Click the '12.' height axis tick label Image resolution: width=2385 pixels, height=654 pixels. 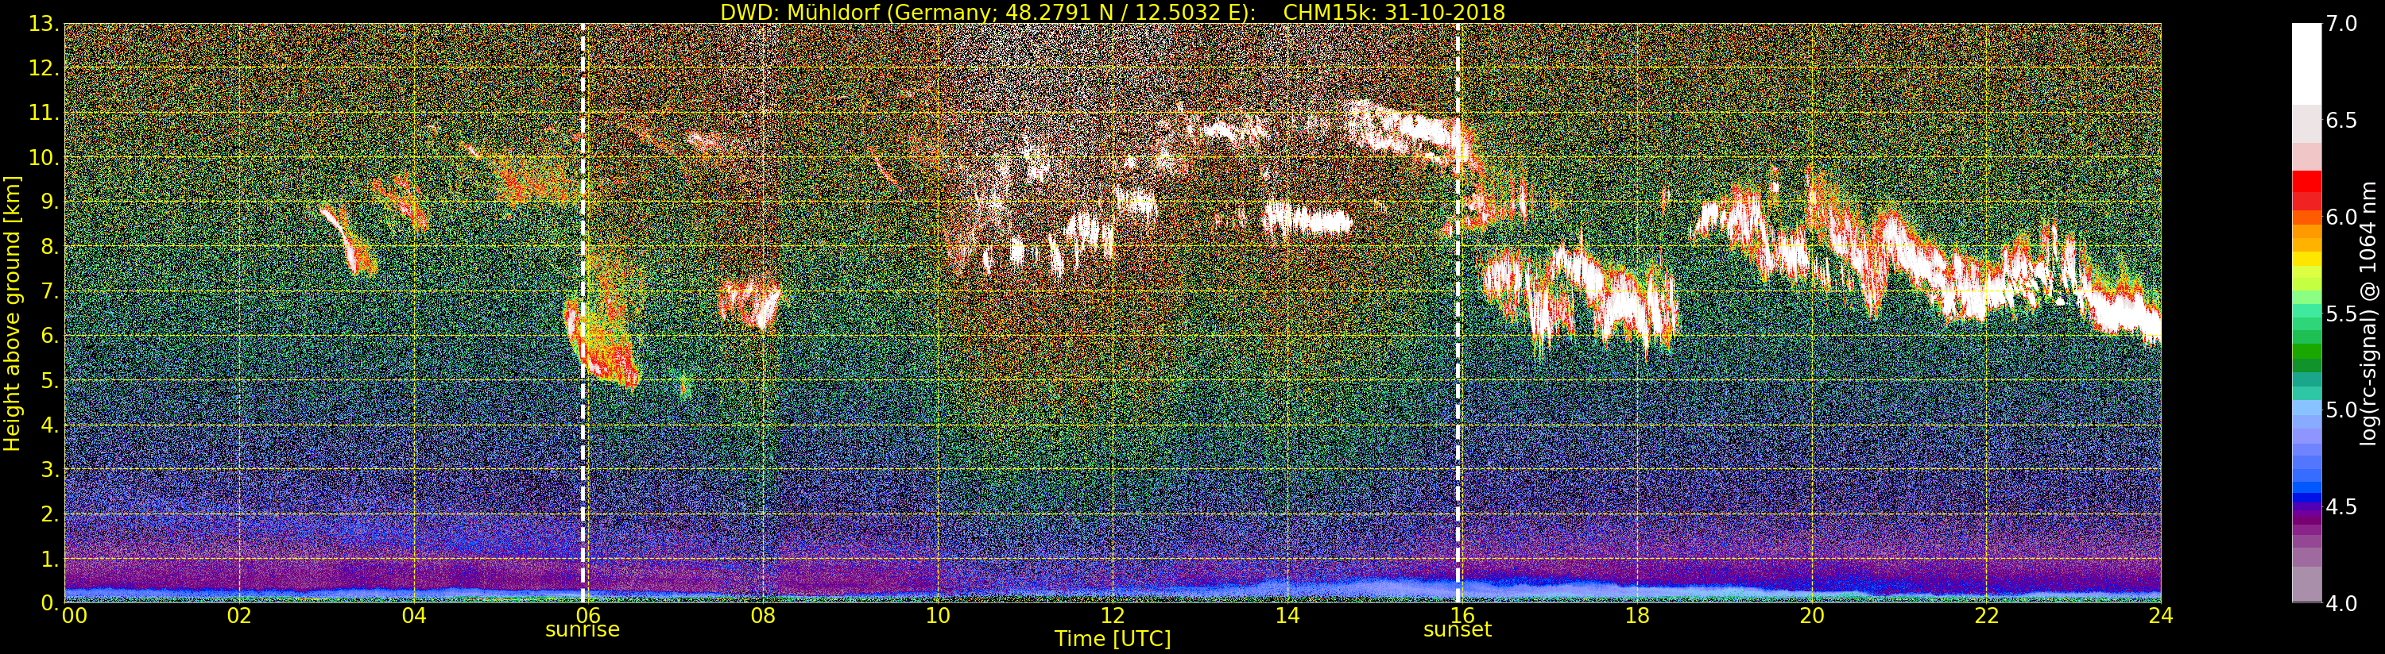click(x=44, y=68)
